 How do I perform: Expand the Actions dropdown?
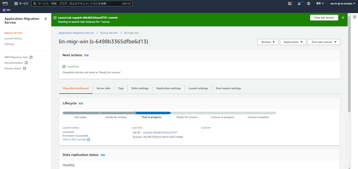[x=268, y=42]
